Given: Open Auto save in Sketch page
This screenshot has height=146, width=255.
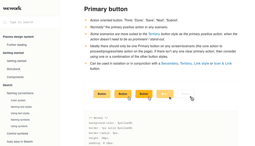Looking at the screenshot, I should (20, 142).
